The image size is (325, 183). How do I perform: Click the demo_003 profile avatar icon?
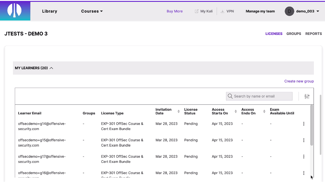[289, 11]
